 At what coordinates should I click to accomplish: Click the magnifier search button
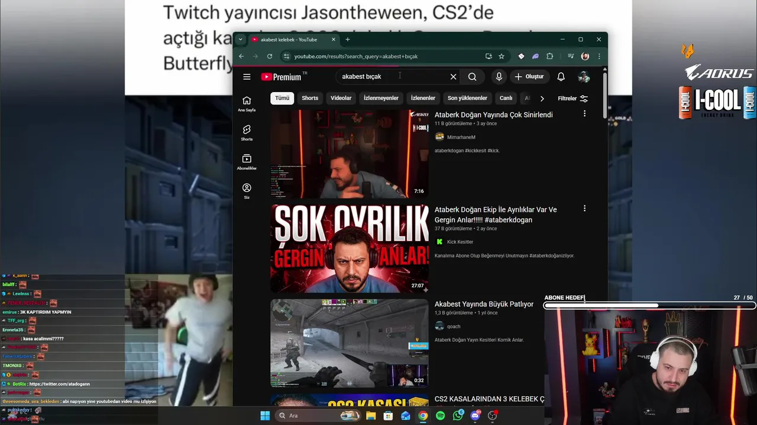472,77
